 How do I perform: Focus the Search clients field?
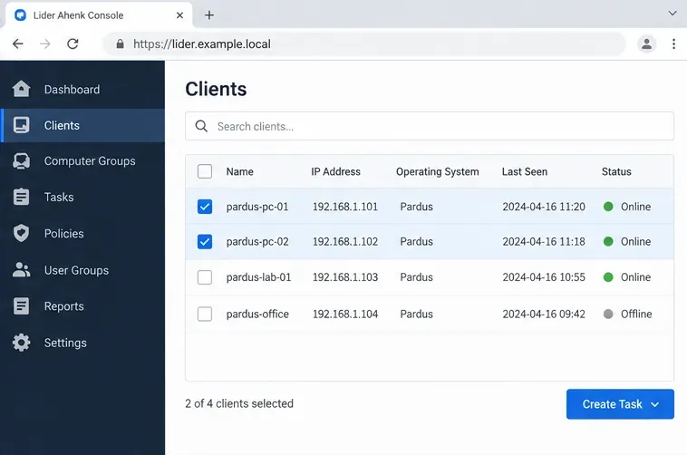[x=430, y=126]
